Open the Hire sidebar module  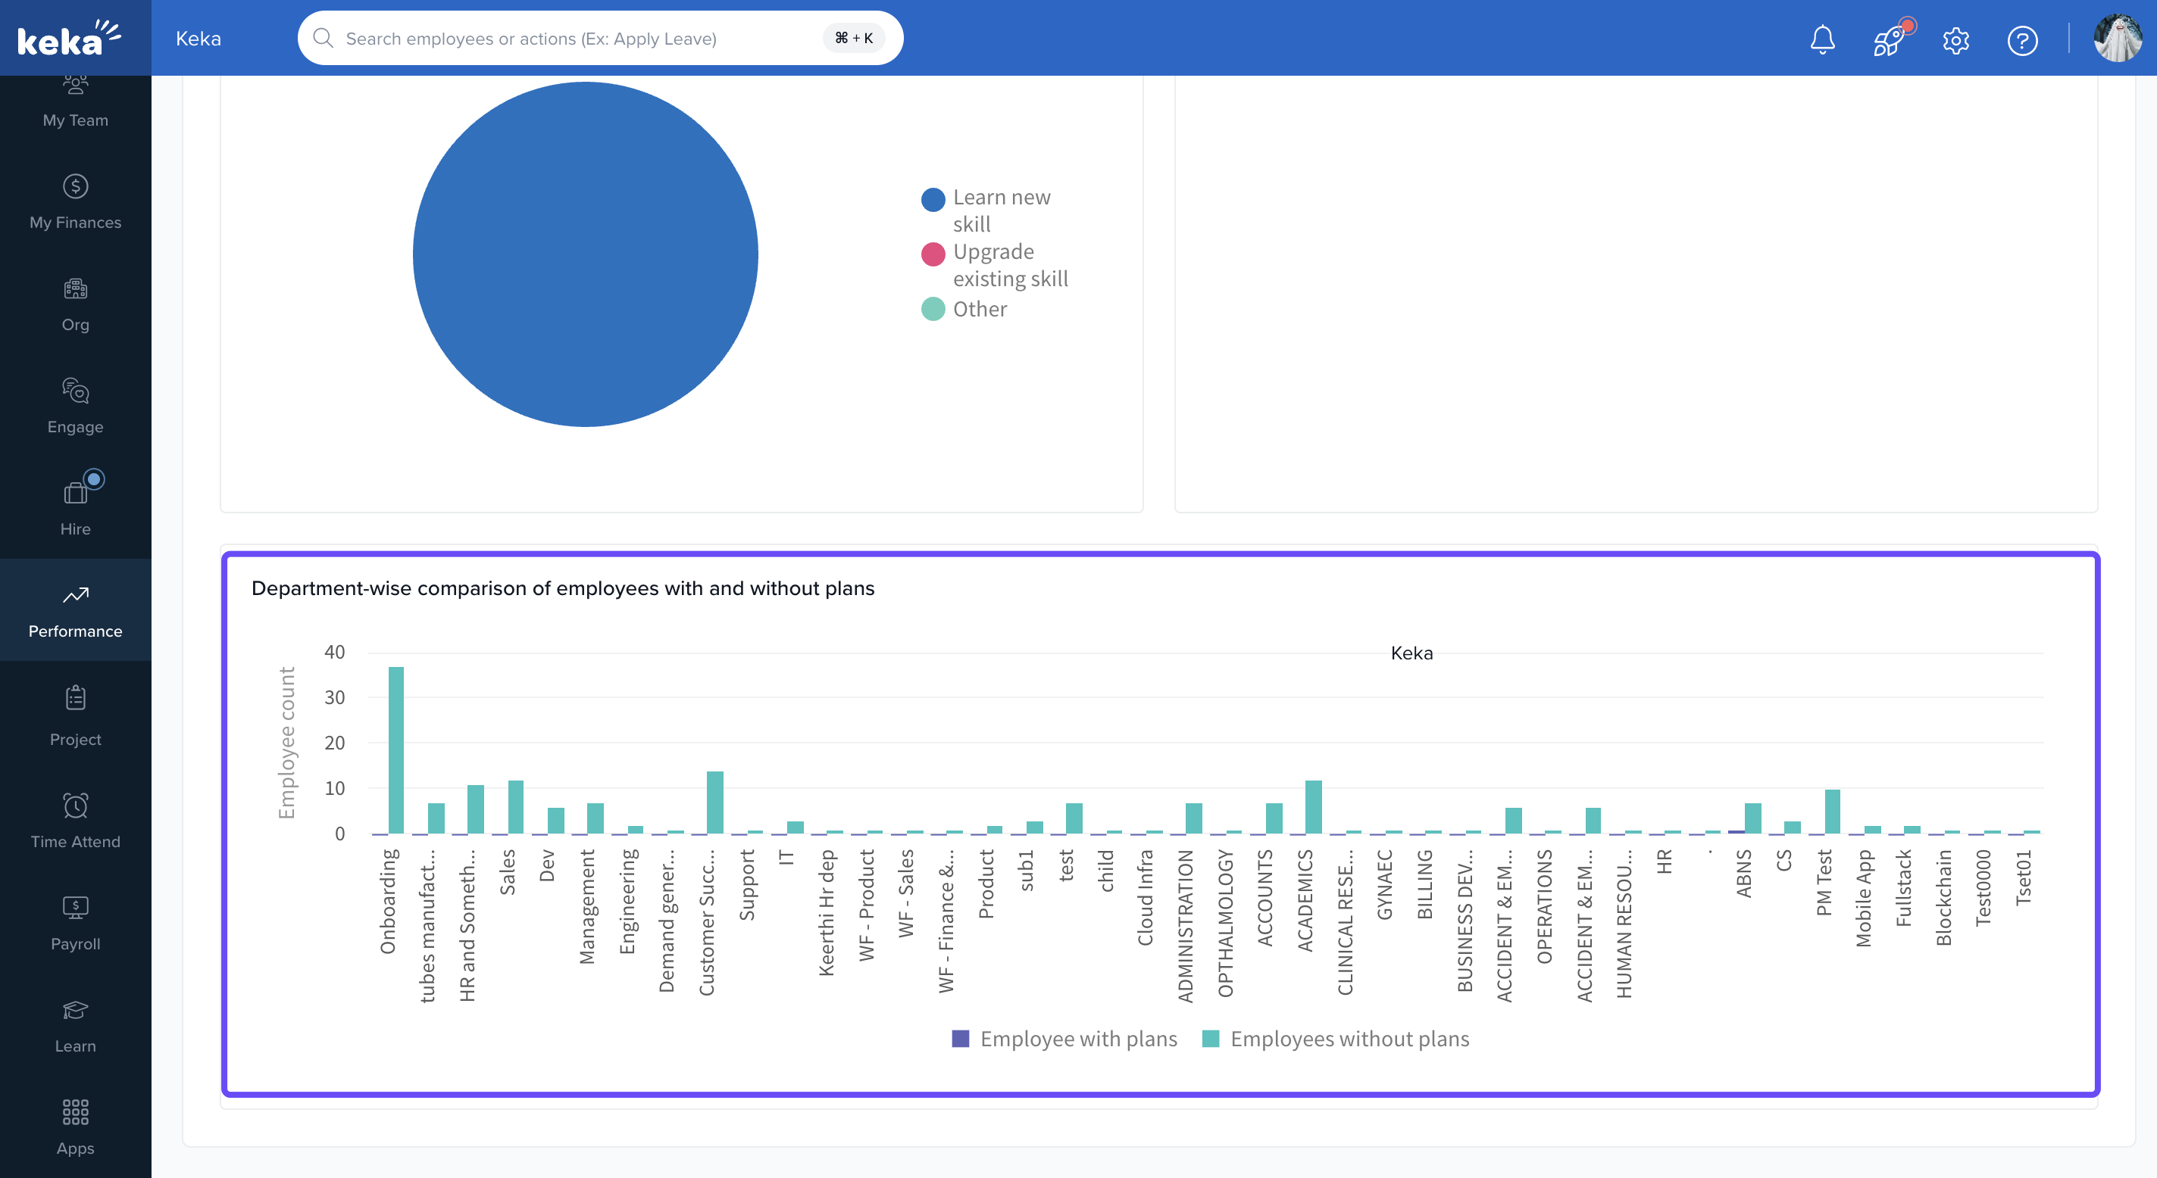click(75, 509)
